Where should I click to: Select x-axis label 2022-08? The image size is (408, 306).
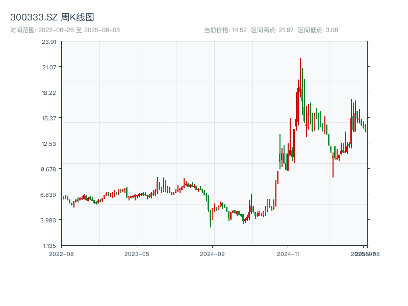[61, 254]
